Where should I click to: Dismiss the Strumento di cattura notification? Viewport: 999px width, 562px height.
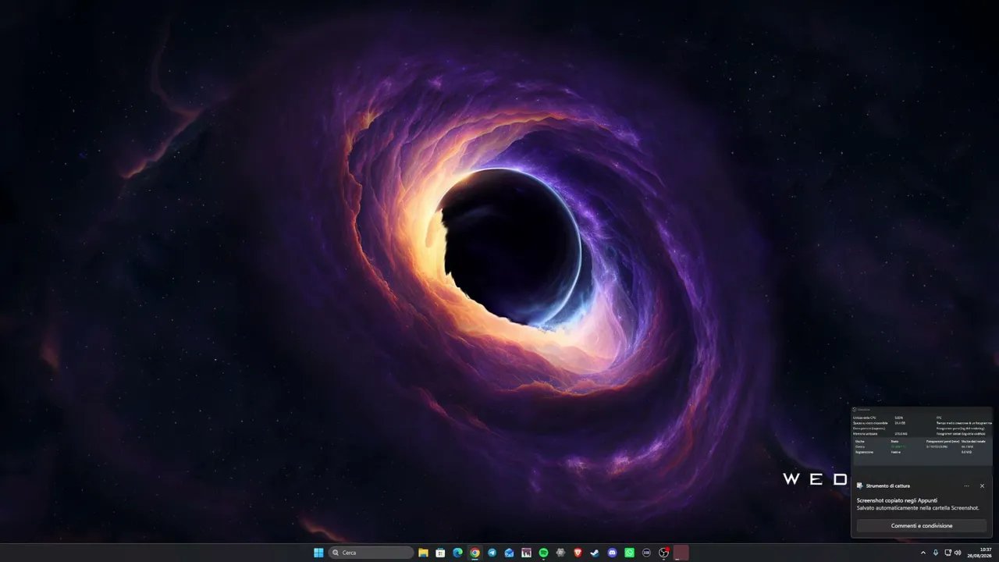[x=982, y=486]
